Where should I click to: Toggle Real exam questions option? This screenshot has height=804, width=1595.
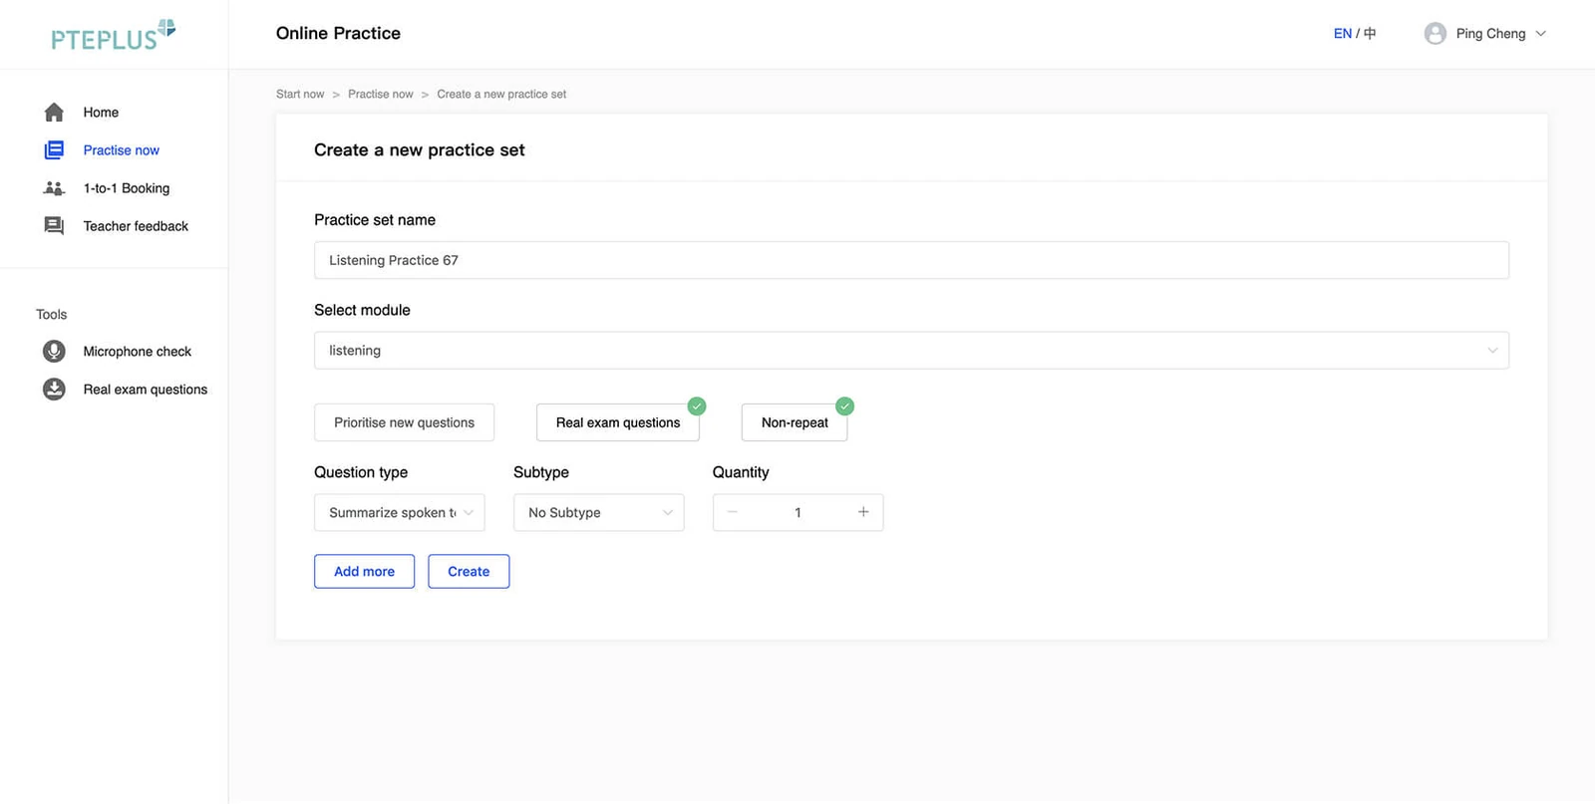pyautogui.click(x=618, y=422)
